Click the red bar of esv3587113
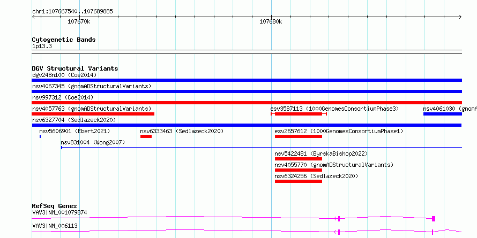The width and height of the screenshot is (477, 238). 299,114
